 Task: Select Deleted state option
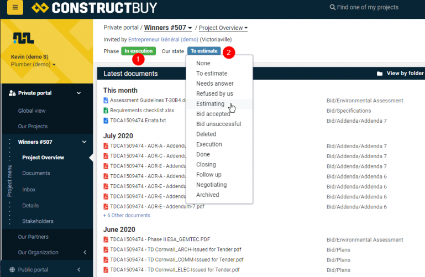click(219, 134)
